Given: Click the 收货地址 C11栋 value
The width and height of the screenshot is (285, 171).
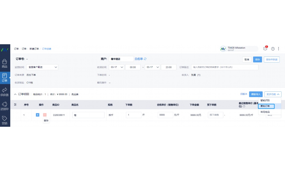Looking at the screenshot, I should point(30,83).
